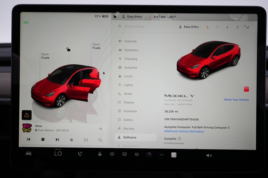
Task: Click the Search Settings field
Action: 134,26
